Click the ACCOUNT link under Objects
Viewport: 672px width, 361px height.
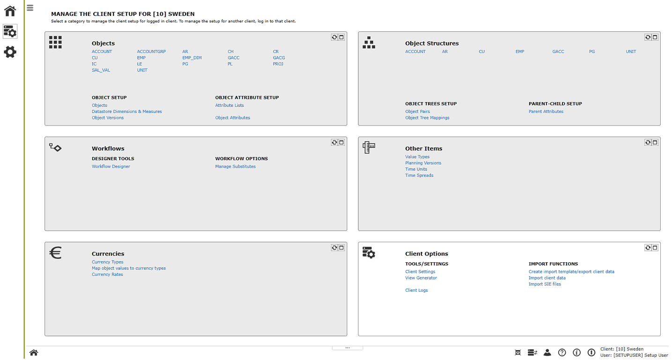point(102,52)
